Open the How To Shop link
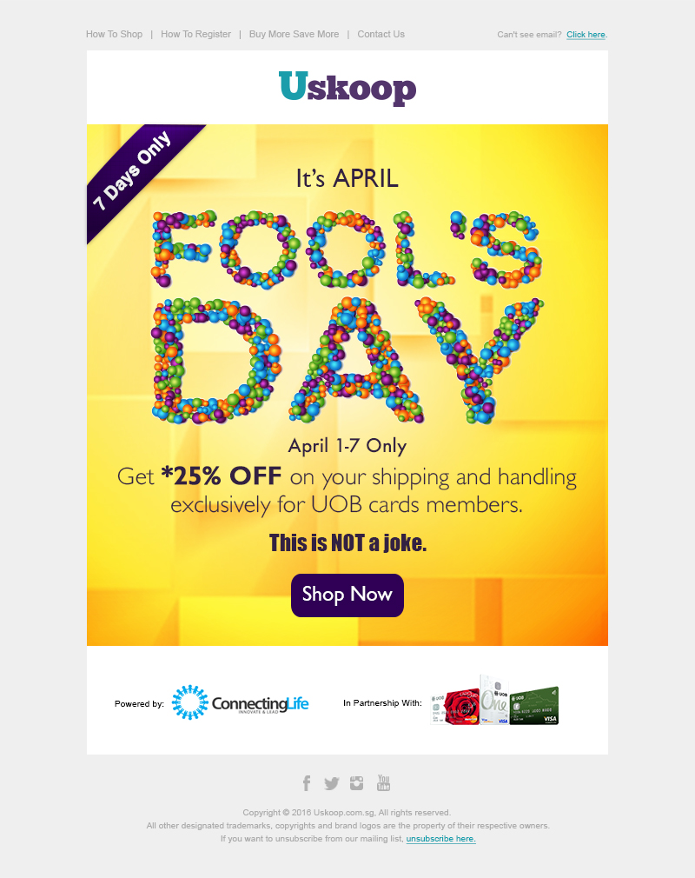695x878 pixels. click(114, 35)
